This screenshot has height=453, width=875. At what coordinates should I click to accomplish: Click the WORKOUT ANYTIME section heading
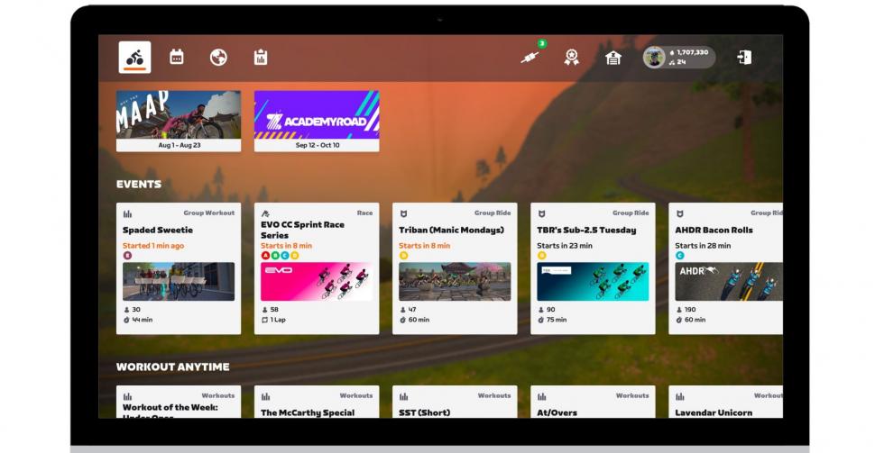coord(173,367)
